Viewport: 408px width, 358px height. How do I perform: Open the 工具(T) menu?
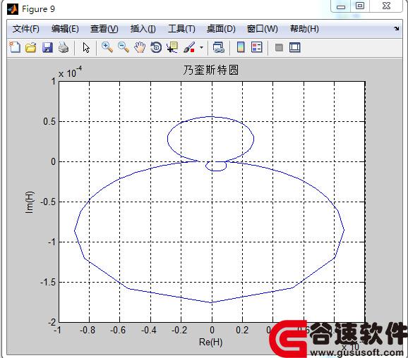[181, 29]
